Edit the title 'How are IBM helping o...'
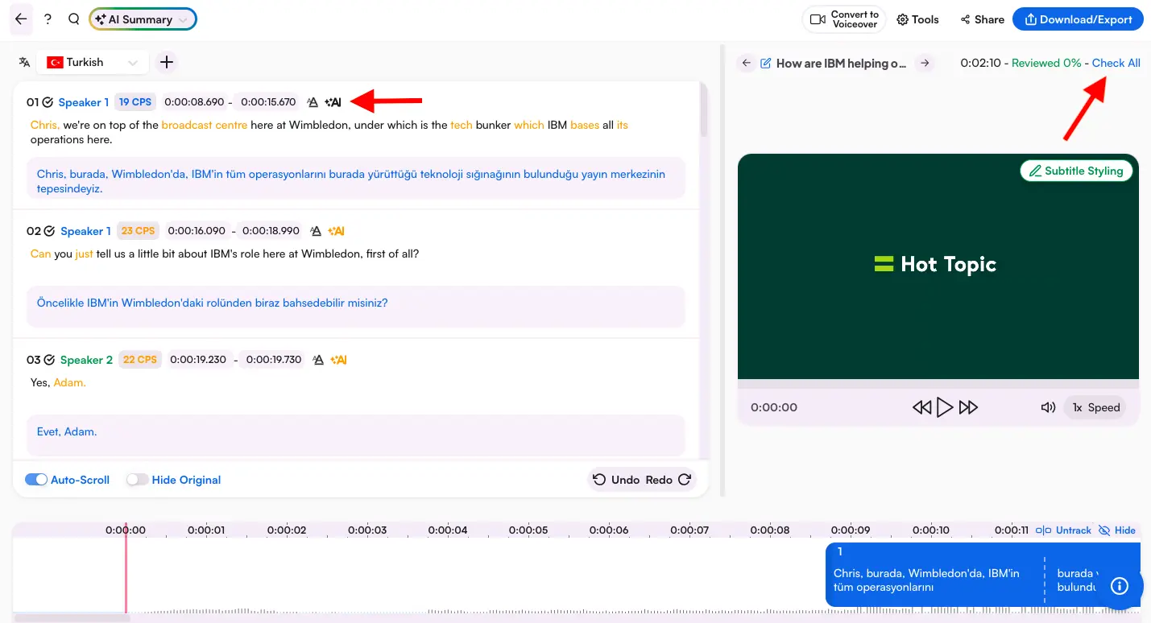The width and height of the screenshot is (1151, 623). click(x=842, y=63)
